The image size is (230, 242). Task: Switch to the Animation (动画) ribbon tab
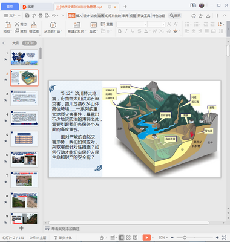pos(101,16)
